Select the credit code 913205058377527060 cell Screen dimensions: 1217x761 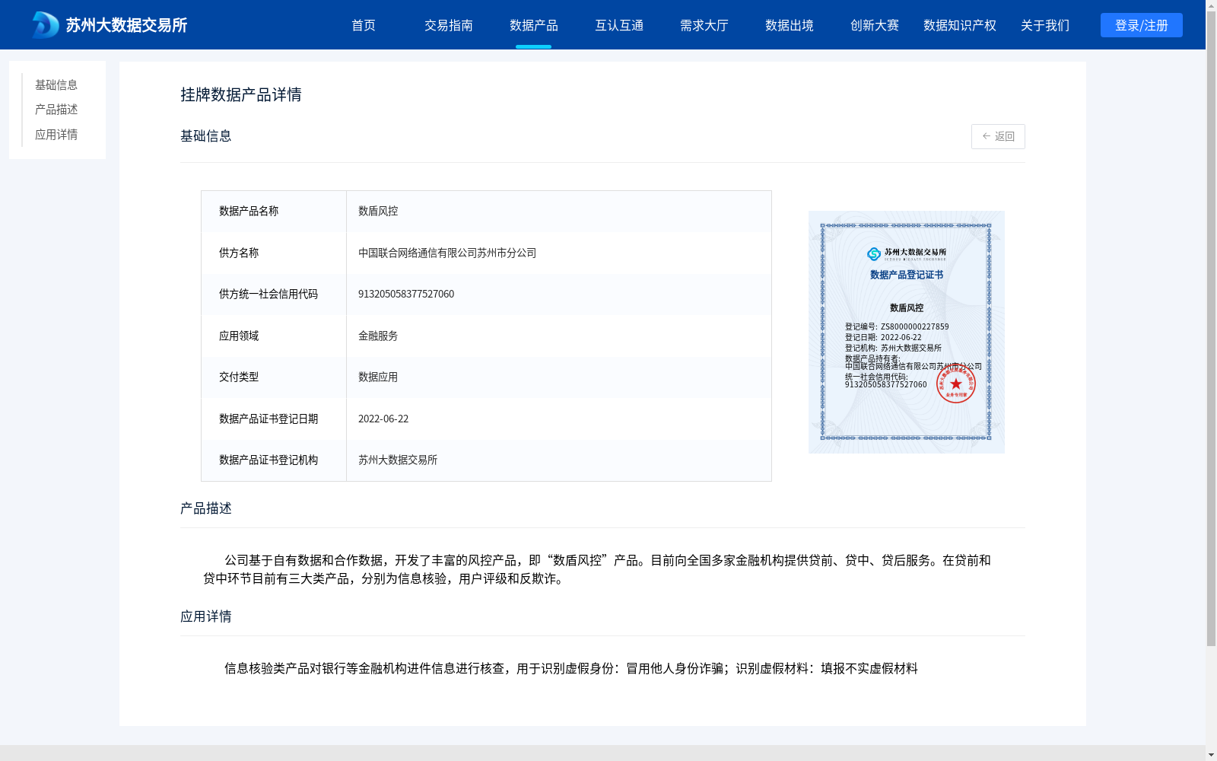(x=559, y=294)
